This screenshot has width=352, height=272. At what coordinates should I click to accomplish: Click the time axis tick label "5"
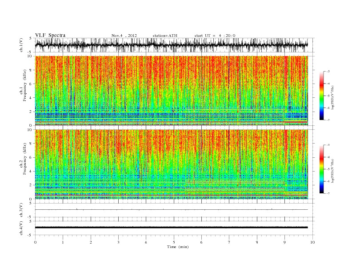(x=174, y=242)
